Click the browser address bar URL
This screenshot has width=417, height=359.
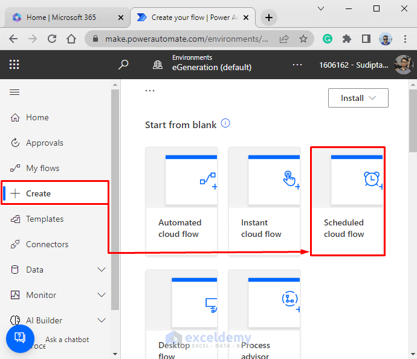(186, 39)
